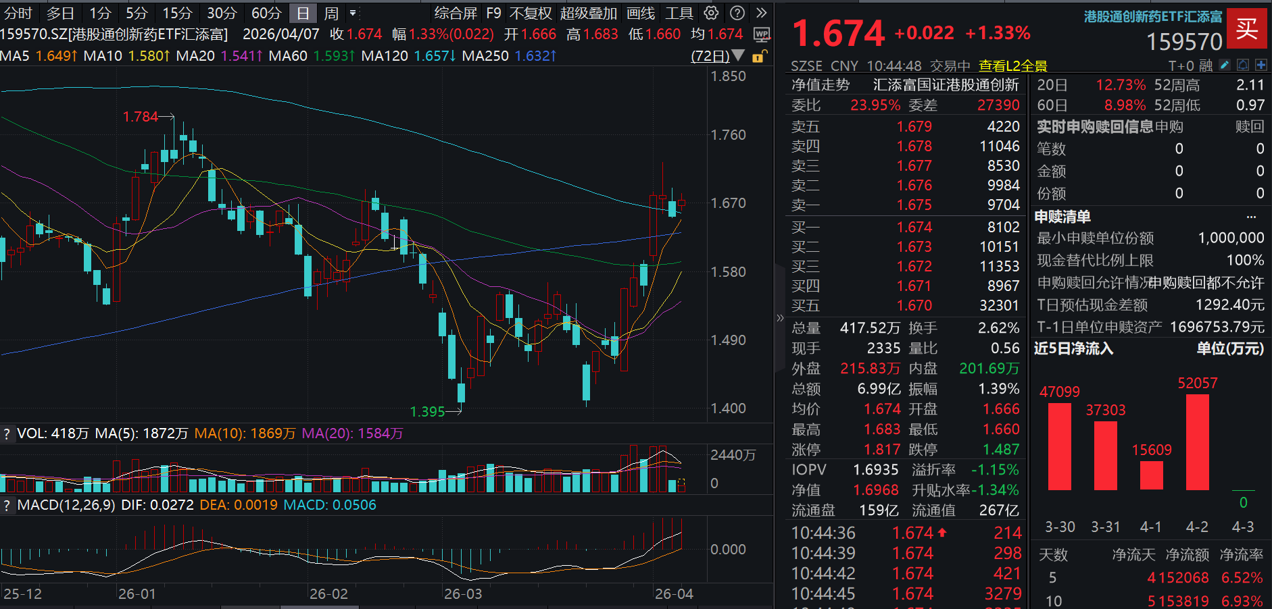Collapse the side panel using the divider arrow

780,318
